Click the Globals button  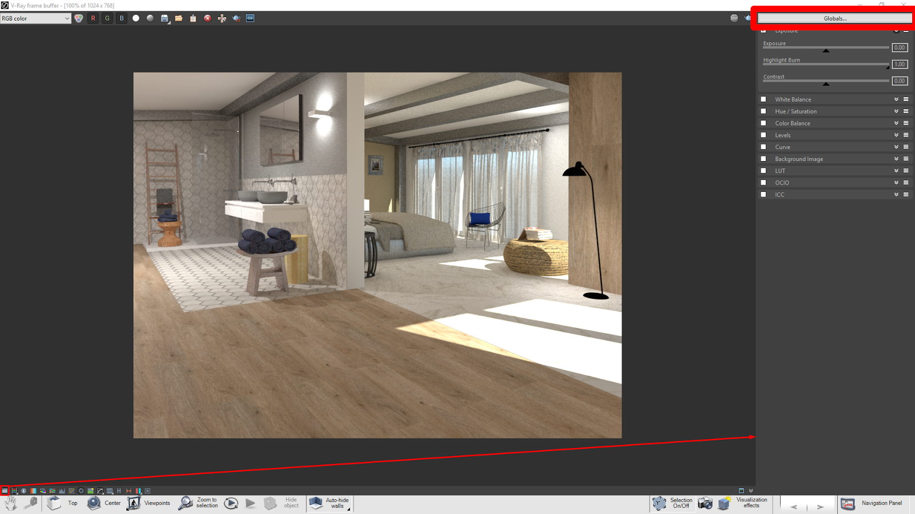pos(834,18)
